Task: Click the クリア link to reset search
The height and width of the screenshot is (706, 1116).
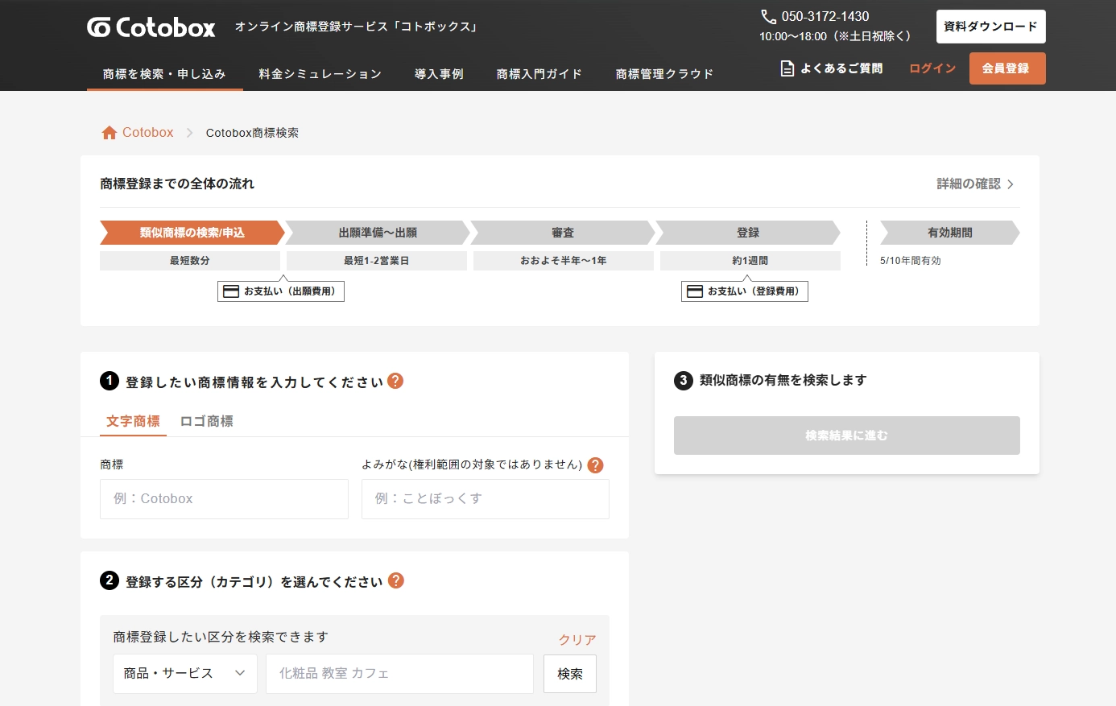Action: (x=577, y=639)
